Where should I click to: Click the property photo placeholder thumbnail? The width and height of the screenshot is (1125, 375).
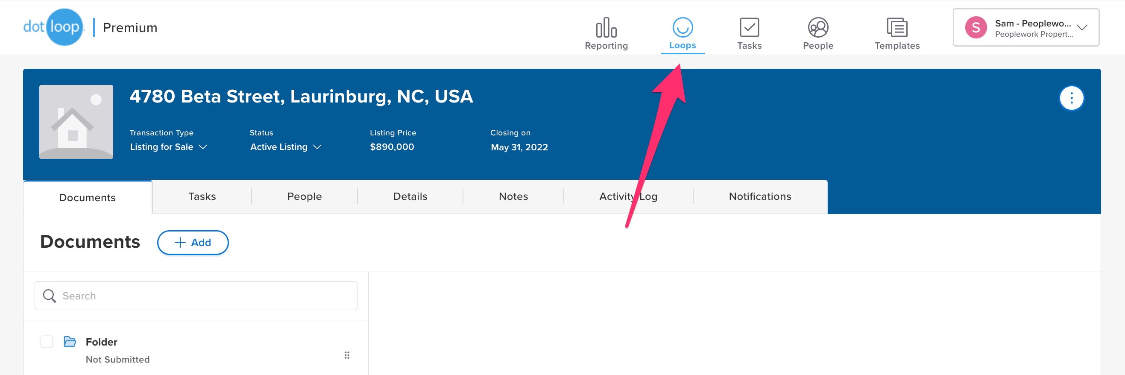[x=76, y=122]
